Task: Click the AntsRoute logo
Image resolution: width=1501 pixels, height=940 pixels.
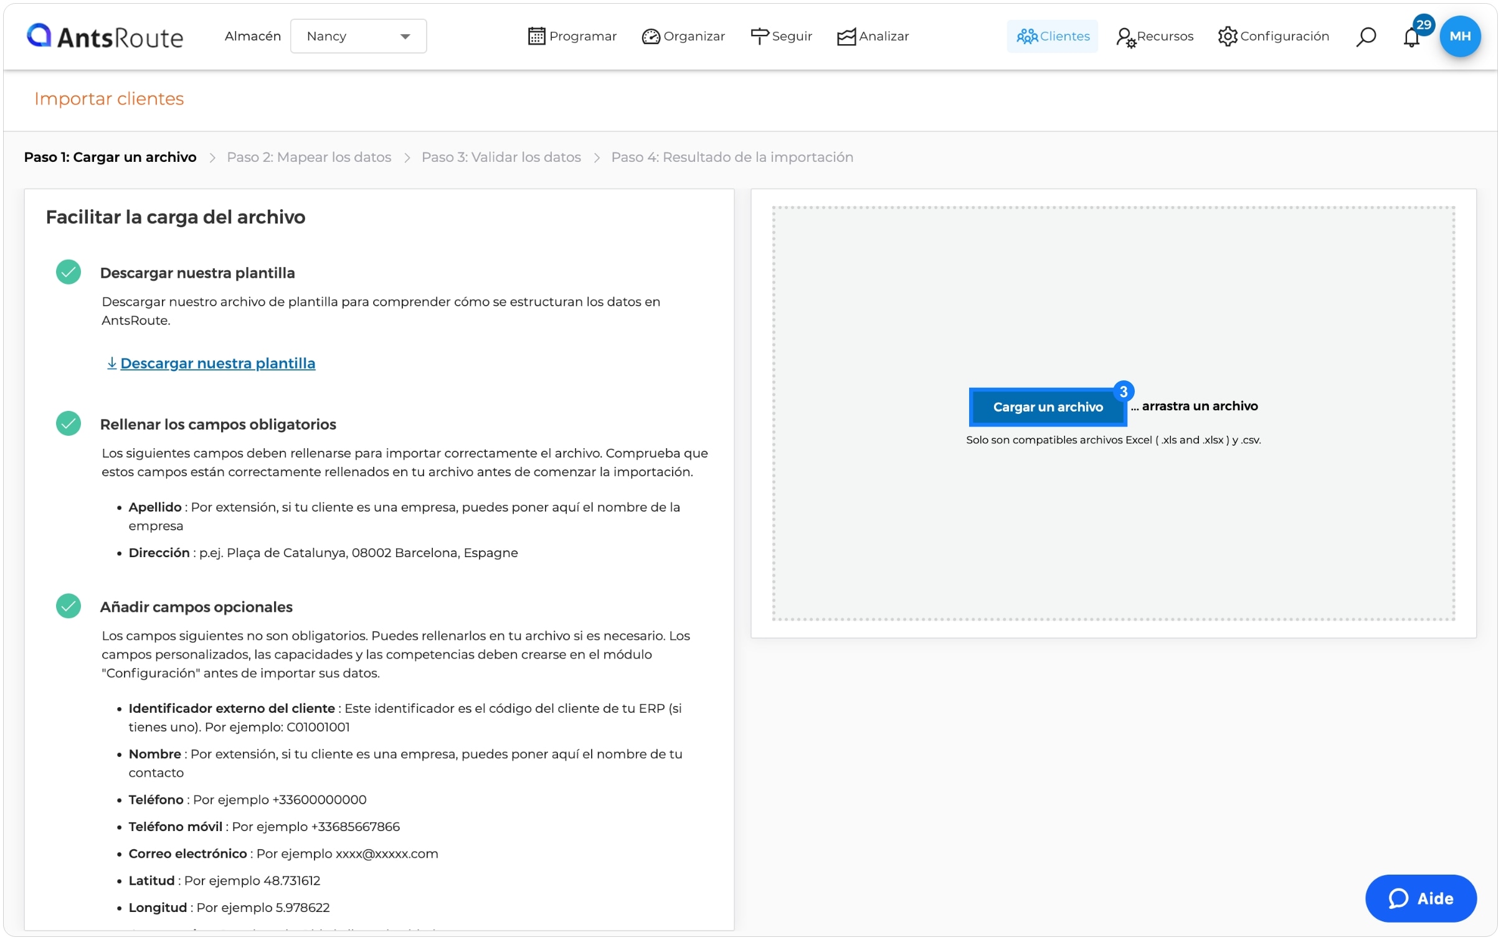Action: pyautogui.click(x=105, y=36)
